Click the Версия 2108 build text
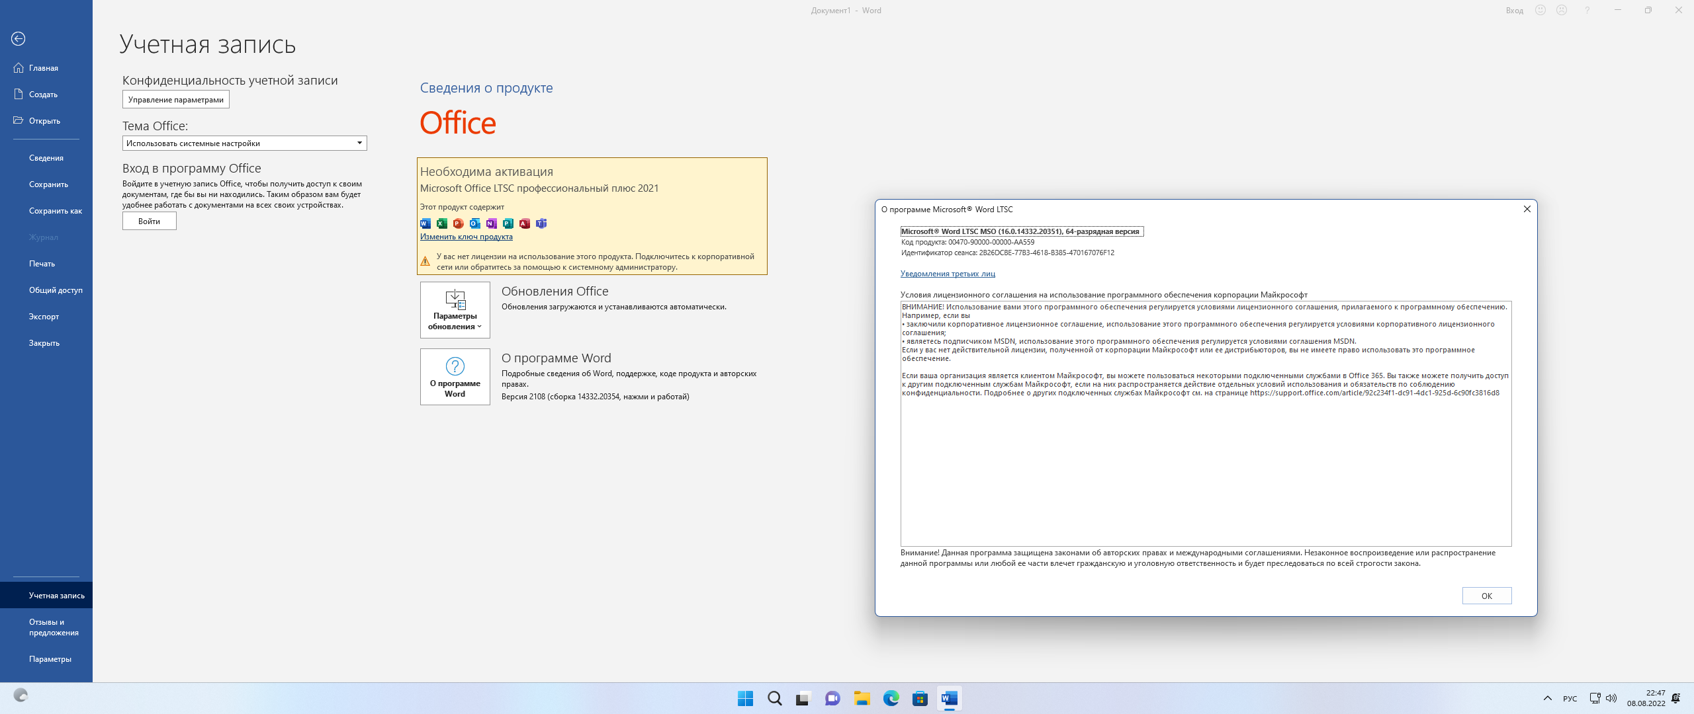The width and height of the screenshot is (1694, 714). (x=595, y=397)
